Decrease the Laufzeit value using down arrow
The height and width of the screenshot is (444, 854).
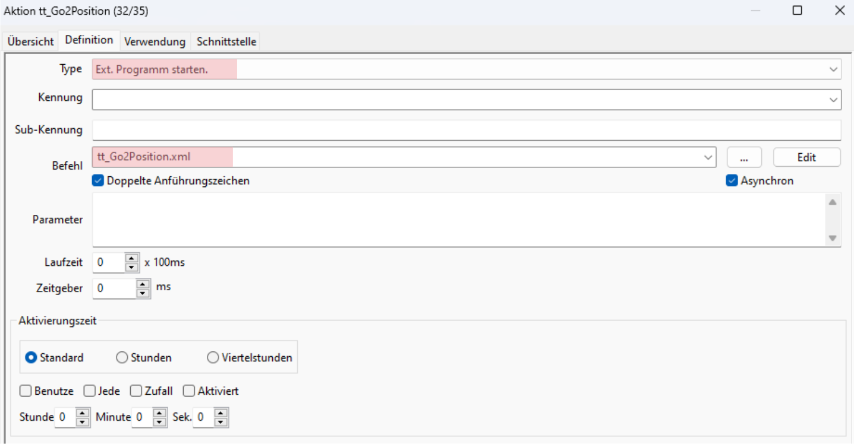[x=131, y=267]
